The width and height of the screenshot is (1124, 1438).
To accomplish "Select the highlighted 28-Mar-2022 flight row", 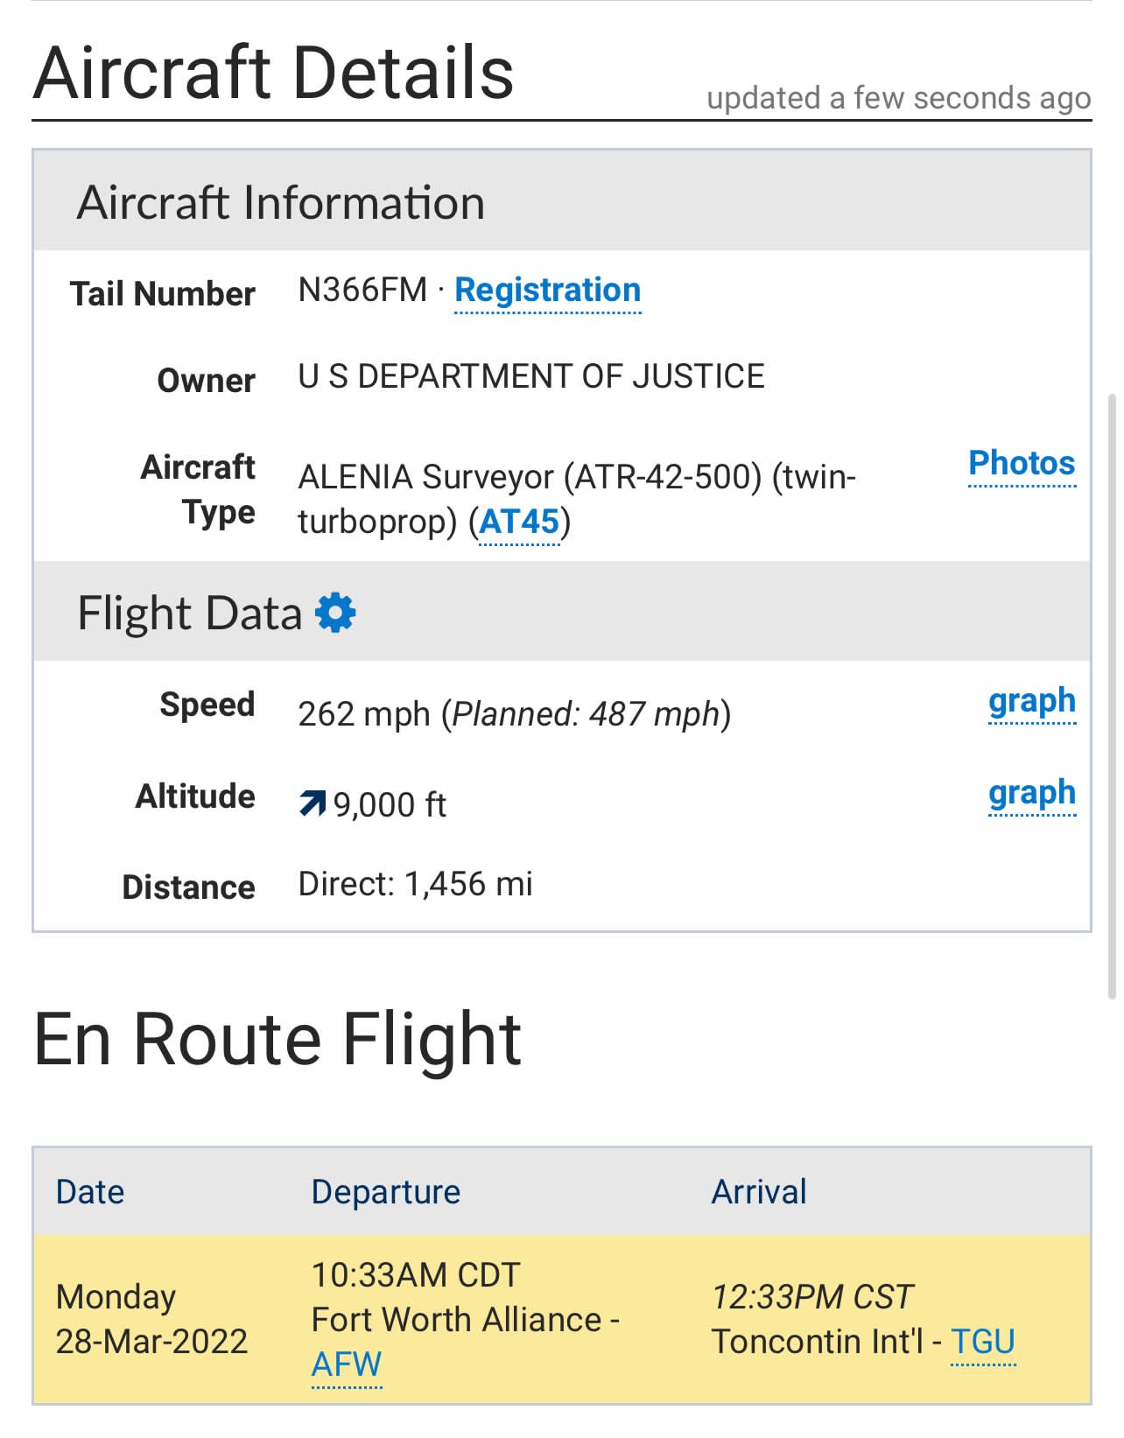I will point(562,1319).
